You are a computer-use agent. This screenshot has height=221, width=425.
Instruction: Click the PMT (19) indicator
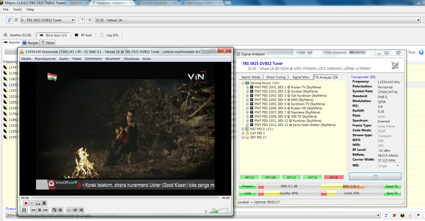point(270,177)
